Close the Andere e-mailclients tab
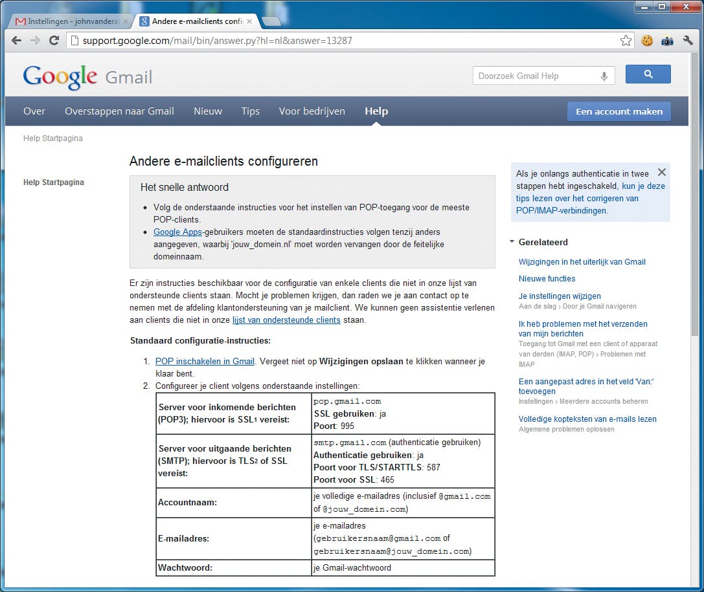 [x=249, y=21]
